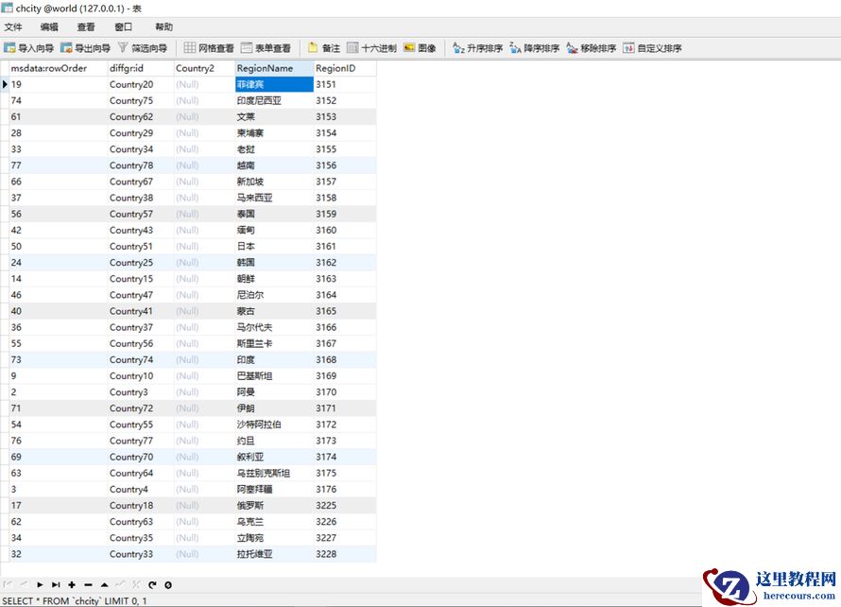
Task: Click the RegionID 3162 cell
Action: (345, 263)
